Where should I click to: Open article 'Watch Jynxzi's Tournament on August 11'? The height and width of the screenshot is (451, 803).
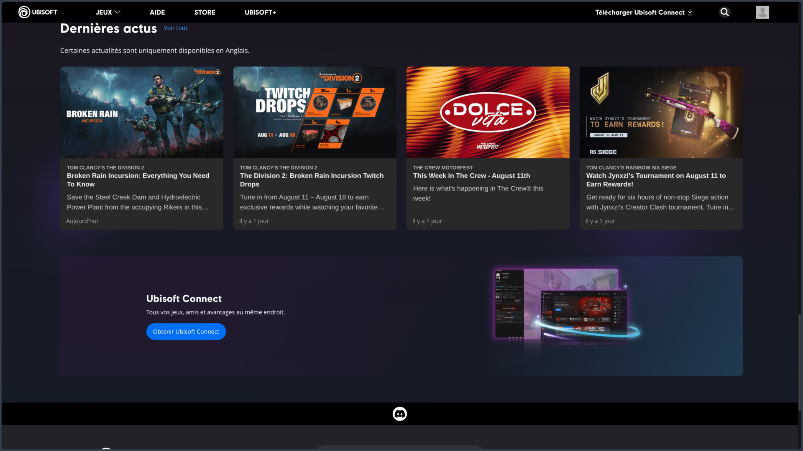656,180
